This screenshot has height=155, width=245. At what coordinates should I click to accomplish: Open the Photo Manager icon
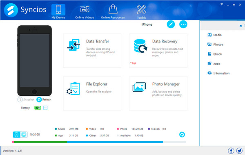pyautogui.click(x=139, y=87)
